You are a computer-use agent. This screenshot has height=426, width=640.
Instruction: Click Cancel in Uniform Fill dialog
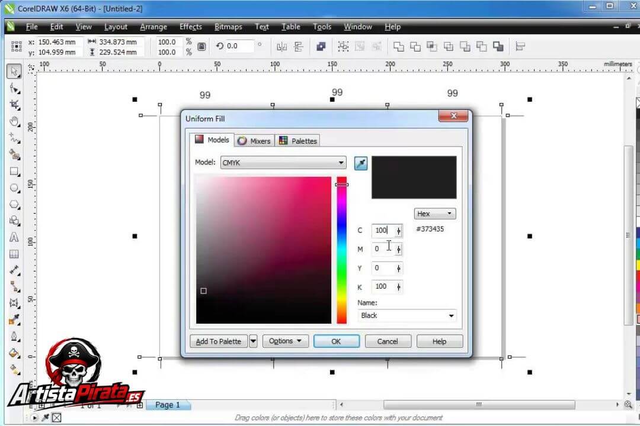pos(388,341)
